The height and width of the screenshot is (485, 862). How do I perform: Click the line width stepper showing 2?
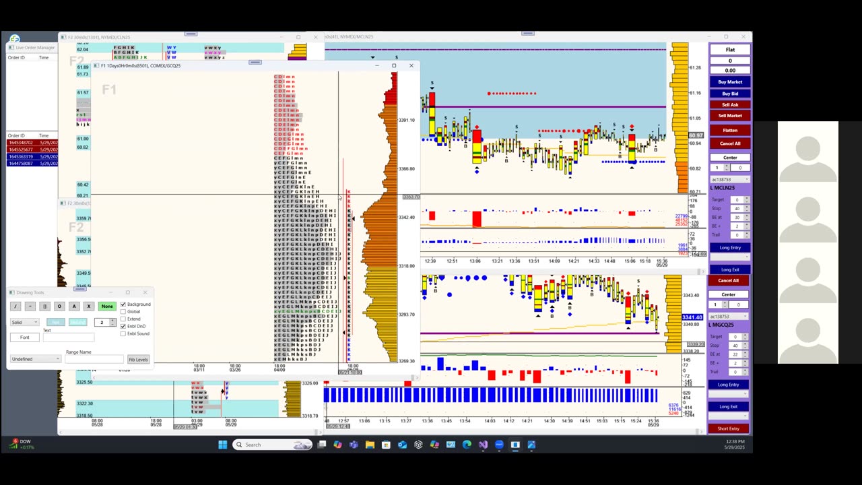104,322
